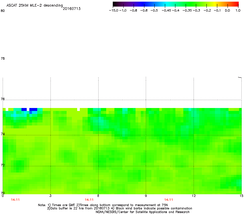Click the red 14:11 time label between longitudes 9 and 12
Image resolution: width=244 pixels, height=214 pixels.
pos(169,200)
